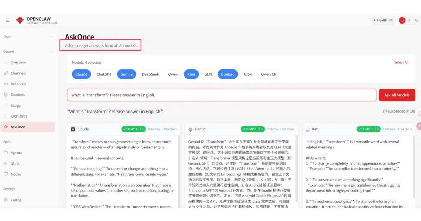Enable the ChatGPT model chip
The width and height of the screenshot is (421, 221).
104,74
